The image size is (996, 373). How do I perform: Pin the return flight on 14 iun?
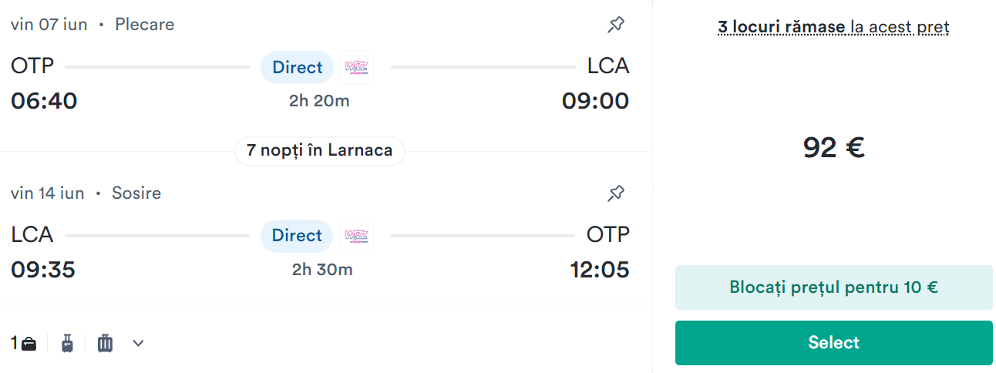pos(615,193)
